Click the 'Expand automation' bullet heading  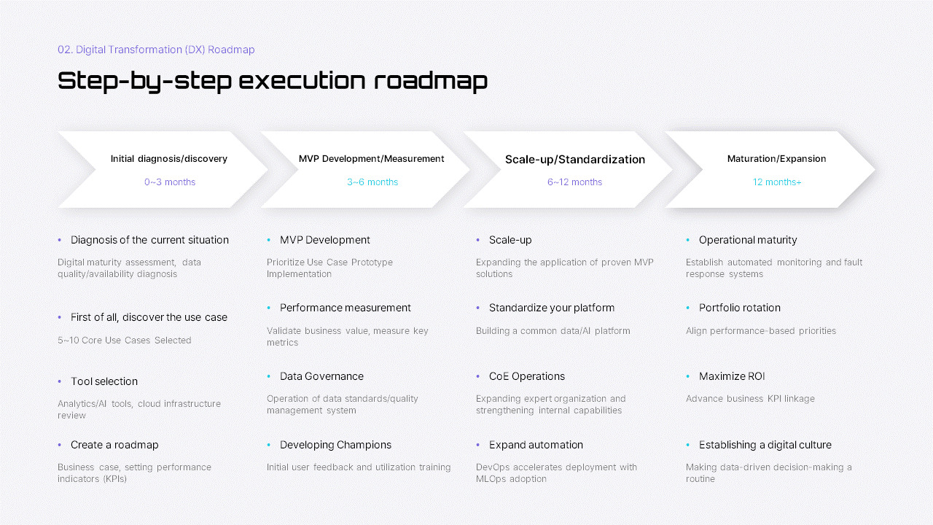coord(536,445)
